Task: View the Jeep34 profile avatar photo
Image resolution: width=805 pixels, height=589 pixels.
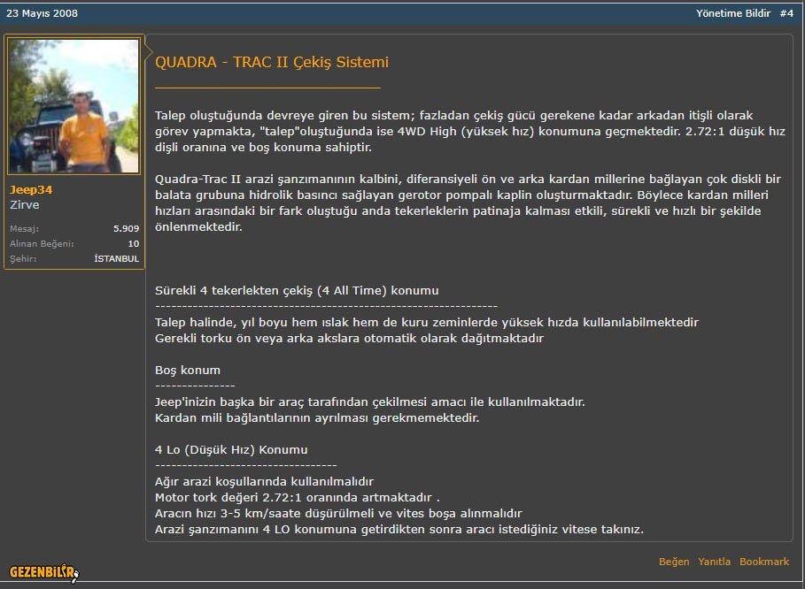Action: coord(74,106)
